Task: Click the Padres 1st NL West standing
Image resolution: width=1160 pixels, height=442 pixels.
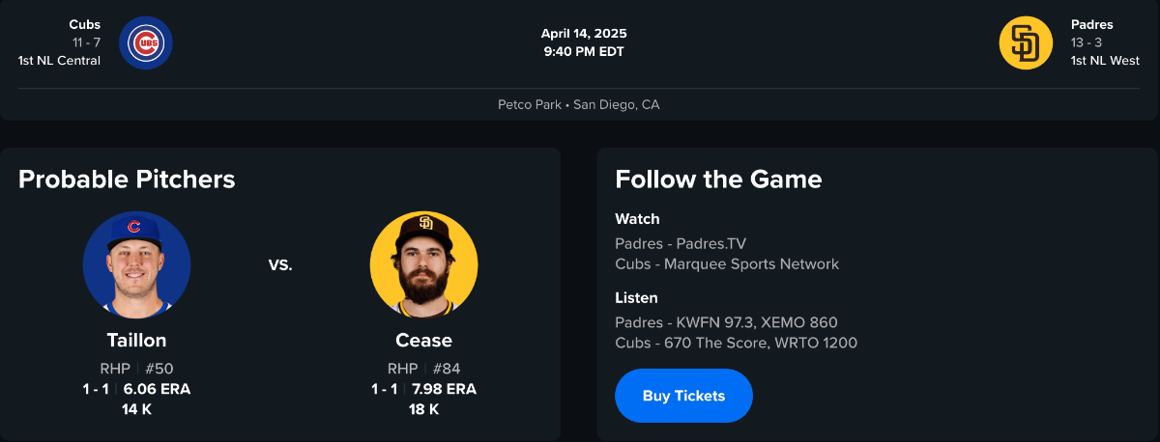Action: tap(1105, 61)
